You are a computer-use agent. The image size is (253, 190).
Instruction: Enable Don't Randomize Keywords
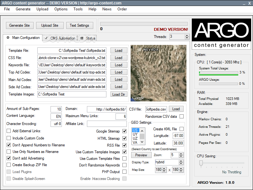pos(124,165)
